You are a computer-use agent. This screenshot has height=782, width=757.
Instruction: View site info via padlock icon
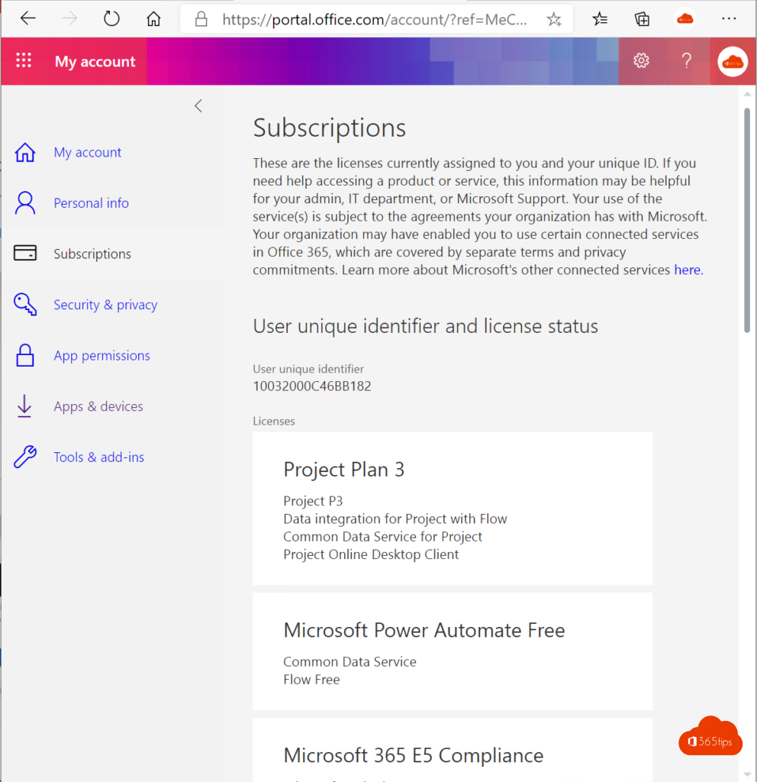[x=201, y=19]
